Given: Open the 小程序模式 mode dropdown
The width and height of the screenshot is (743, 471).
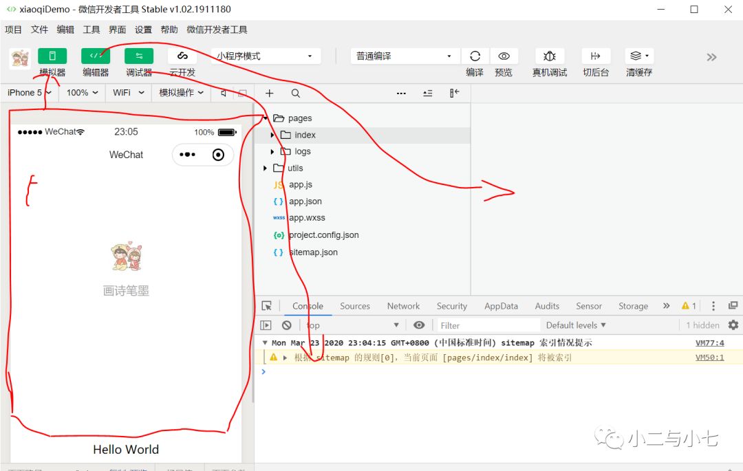Looking at the screenshot, I should pos(266,56).
